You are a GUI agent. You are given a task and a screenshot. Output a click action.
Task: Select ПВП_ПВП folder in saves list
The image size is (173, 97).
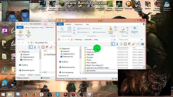pyautogui.click(x=90, y=55)
